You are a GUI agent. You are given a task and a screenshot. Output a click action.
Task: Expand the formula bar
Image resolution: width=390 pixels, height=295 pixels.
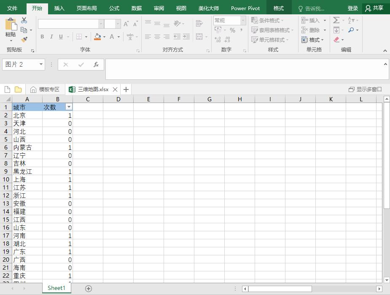pyautogui.click(x=385, y=64)
